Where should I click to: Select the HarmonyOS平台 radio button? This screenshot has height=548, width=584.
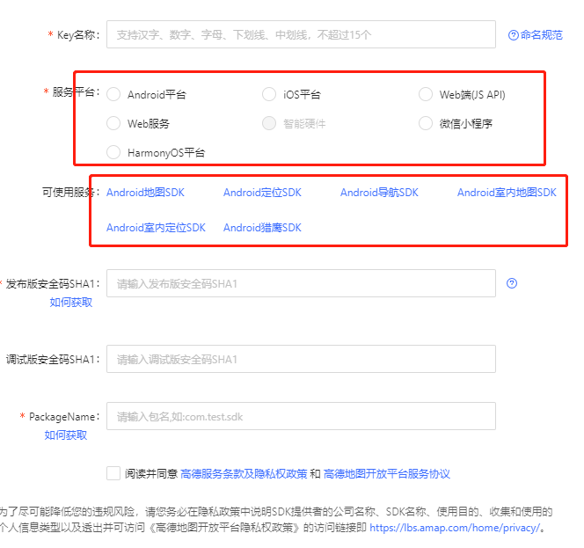point(113,152)
